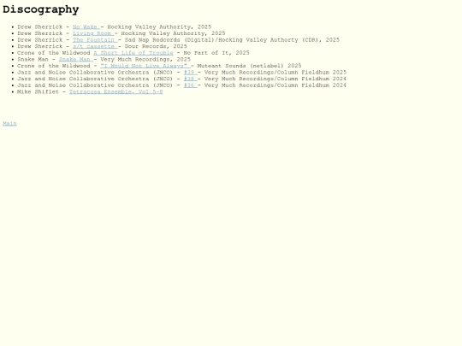Follow the underlined "Snake Man" release link
The height and width of the screenshot is (346, 462).
[x=76, y=60]
